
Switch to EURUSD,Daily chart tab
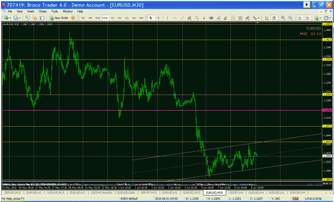(127, 192)
